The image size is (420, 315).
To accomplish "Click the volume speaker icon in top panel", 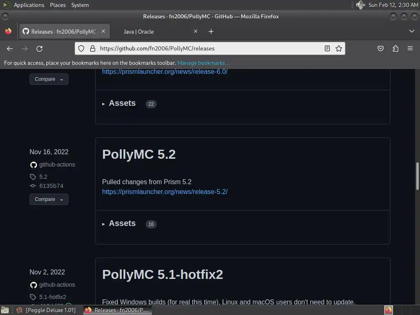I will point(361,5).
